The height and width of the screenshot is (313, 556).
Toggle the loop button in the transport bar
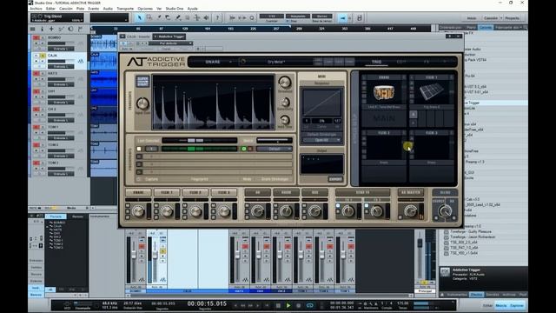point(309,305)
